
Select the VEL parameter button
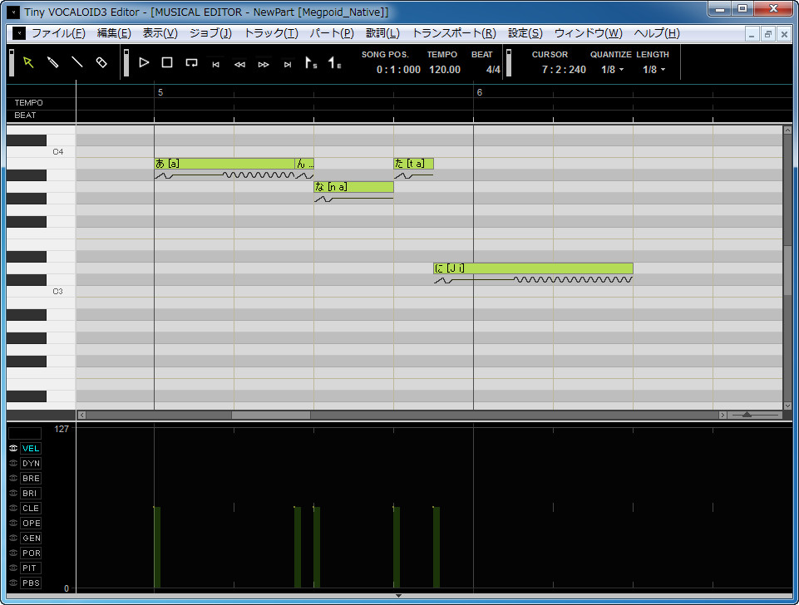(x=31, y=448)
